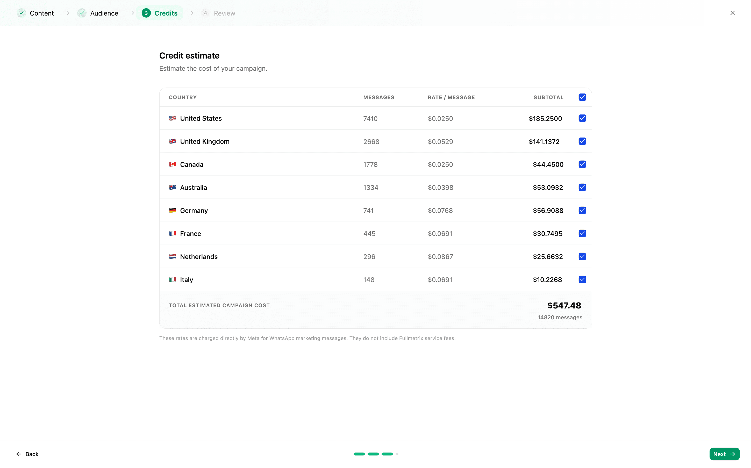This screenshot has width=751, height=468.
Task: Click the step 3 number badge
Action: [x=146, y=13]
